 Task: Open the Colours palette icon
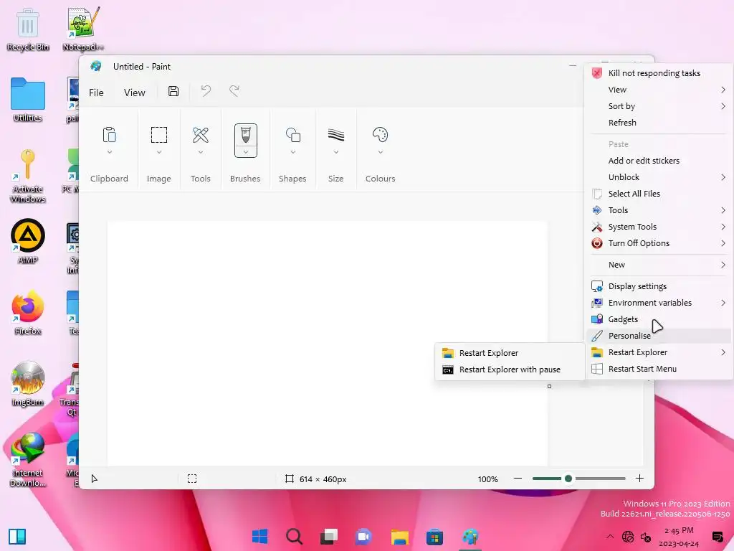pos(380,135)
